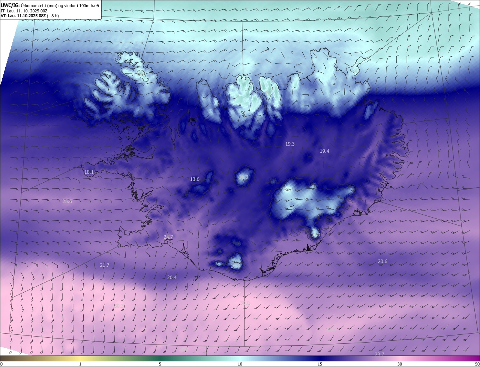Click the color scale tick label 10
The height and width of the screenshot is (367, 480).
tap(240, 364)
